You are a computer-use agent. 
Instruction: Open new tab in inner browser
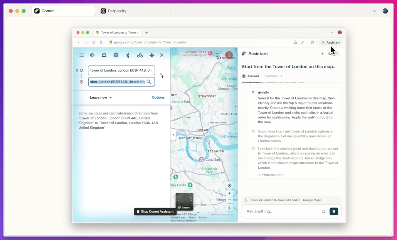click(146, 32)
